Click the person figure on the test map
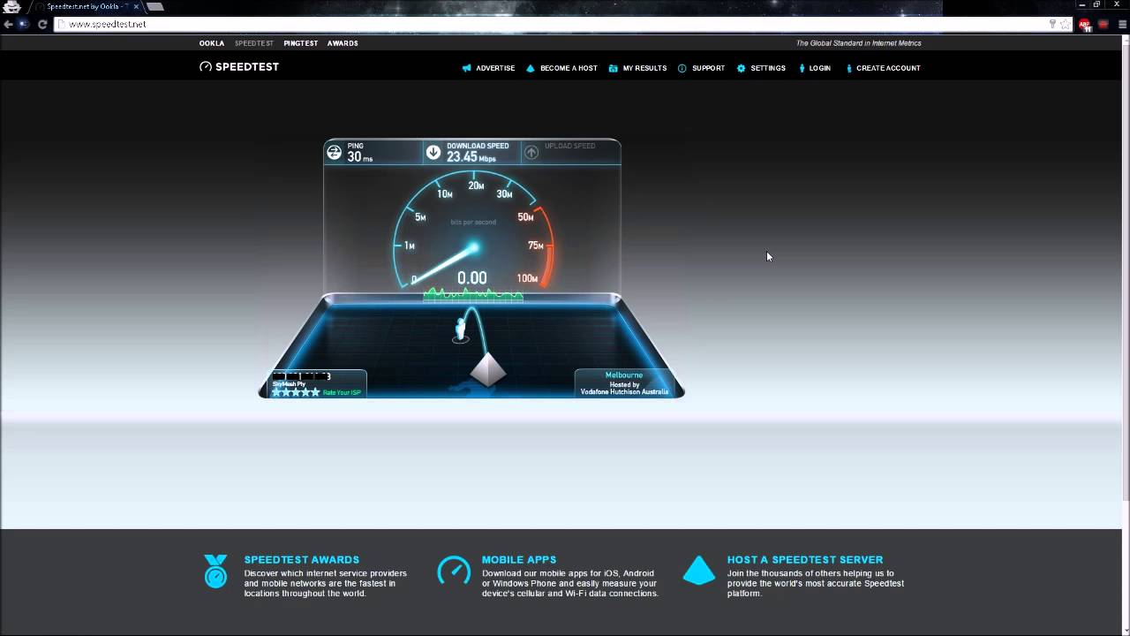The height and width of the screenshot is (636, 1130). 460,329
